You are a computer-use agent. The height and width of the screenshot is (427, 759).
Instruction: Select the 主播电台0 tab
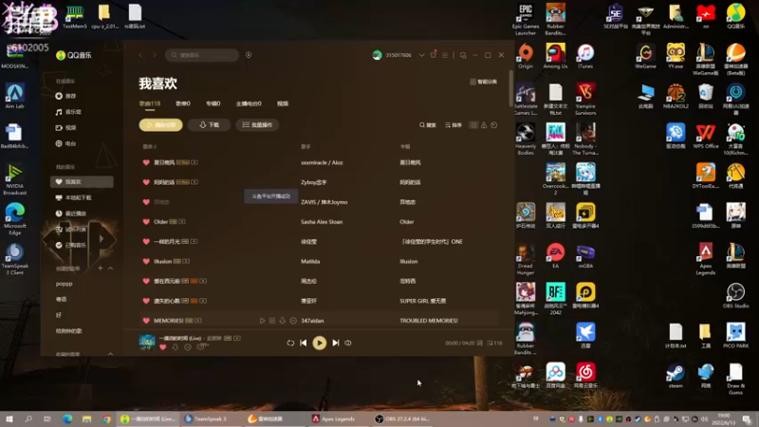[x=249, y=103]
